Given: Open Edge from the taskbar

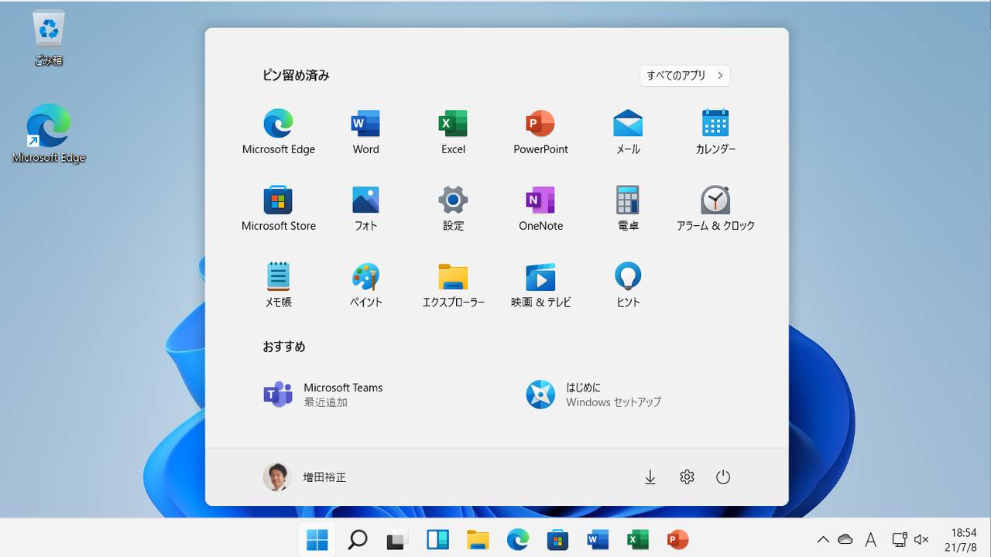Looking at the screenshot, I should pos(517,539).
